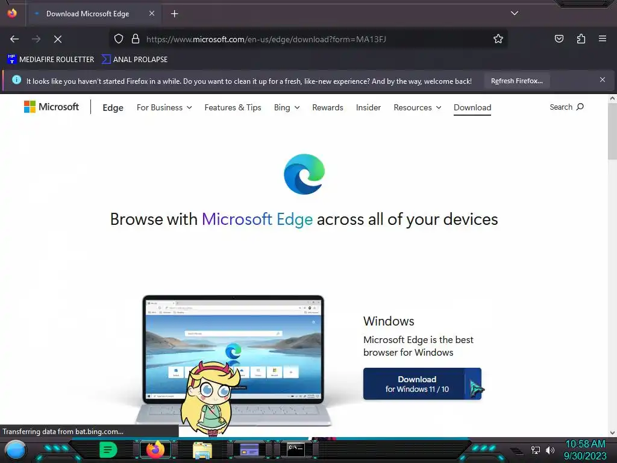This screenshot has height=463, width=617.
Task: Open the File Explorer taskbar icon
Action: click(202, 450)
